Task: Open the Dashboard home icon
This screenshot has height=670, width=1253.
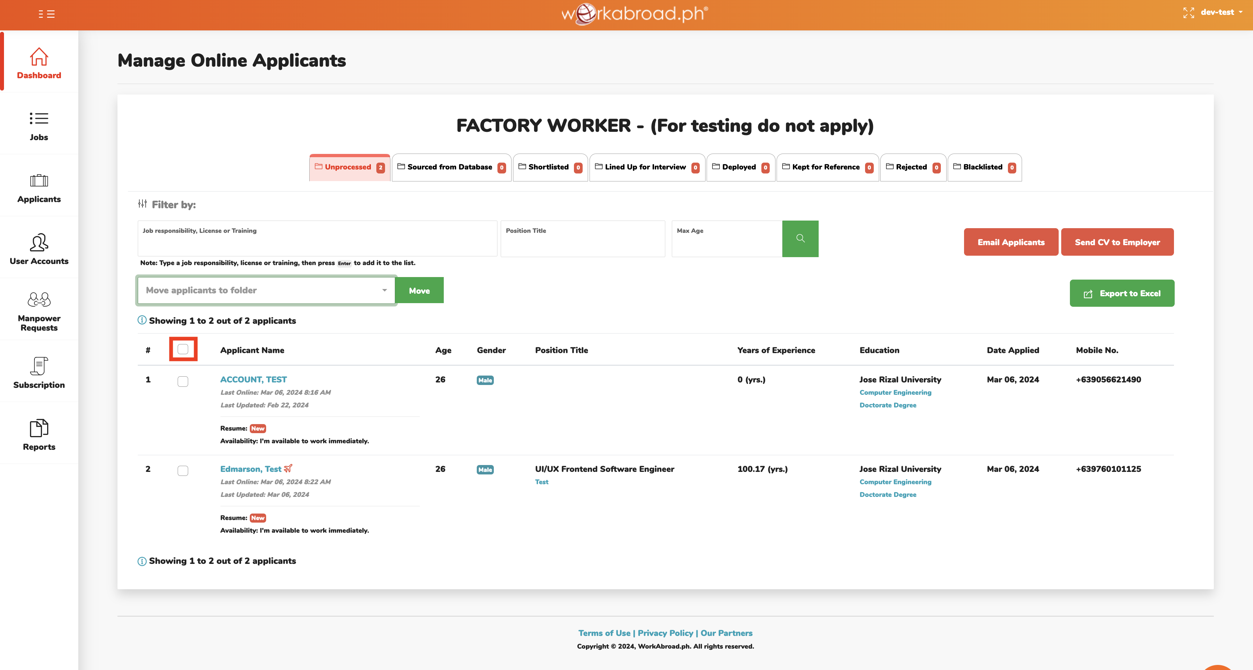Action: pyautogui.click(x=39, y=57)
